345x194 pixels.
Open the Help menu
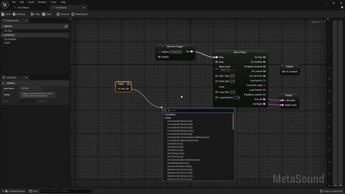[x=63, y=2]
